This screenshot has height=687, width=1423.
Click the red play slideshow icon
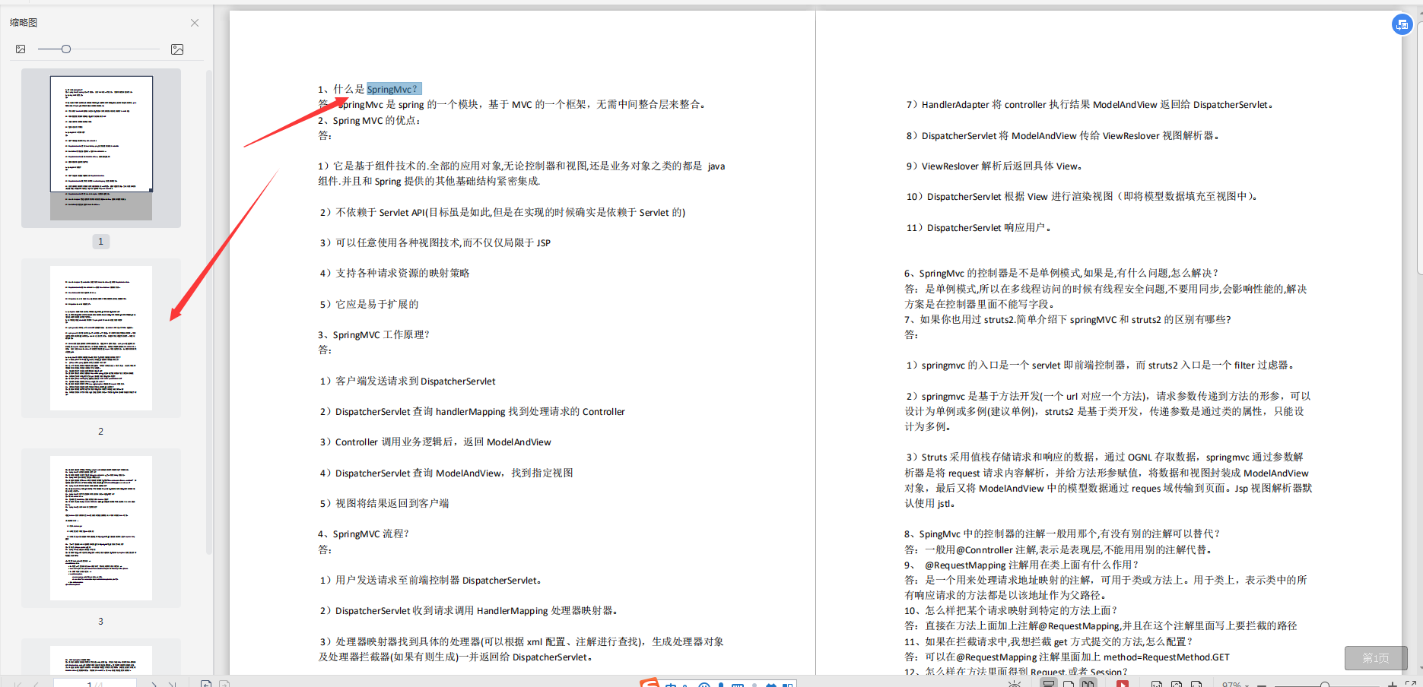1123,684
